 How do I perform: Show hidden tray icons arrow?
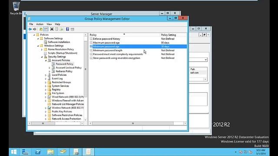click(235, 152)
